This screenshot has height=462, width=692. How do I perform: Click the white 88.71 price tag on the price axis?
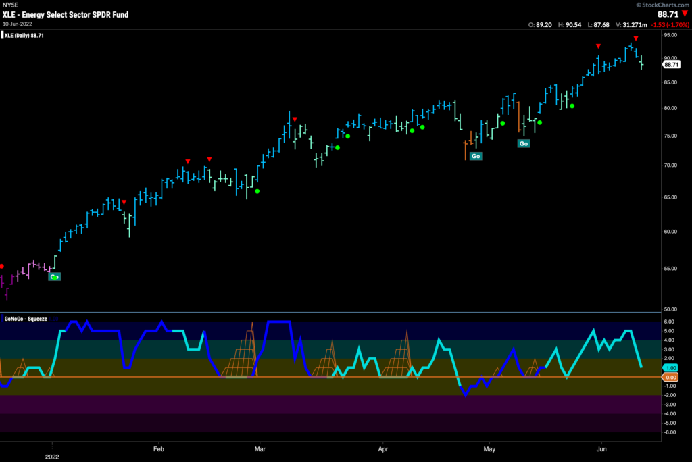(671, 65)
